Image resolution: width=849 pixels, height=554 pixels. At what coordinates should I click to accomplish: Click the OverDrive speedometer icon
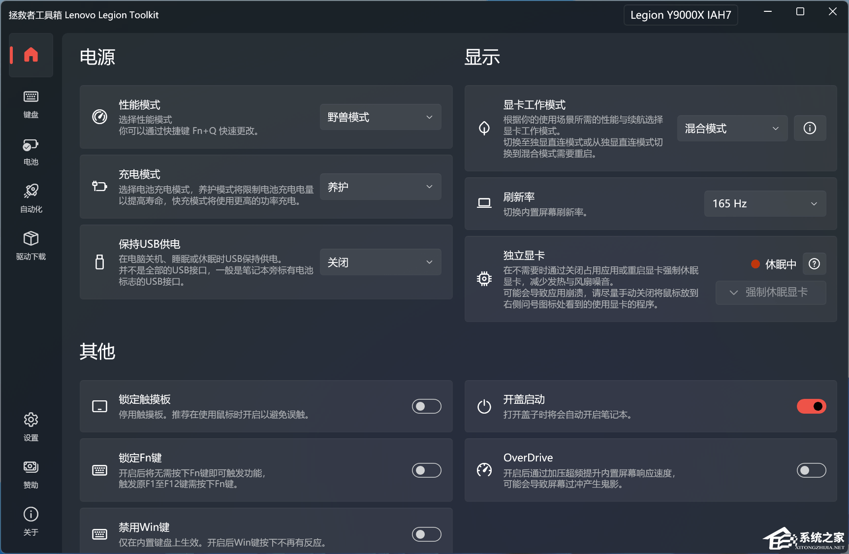[484, 470]
